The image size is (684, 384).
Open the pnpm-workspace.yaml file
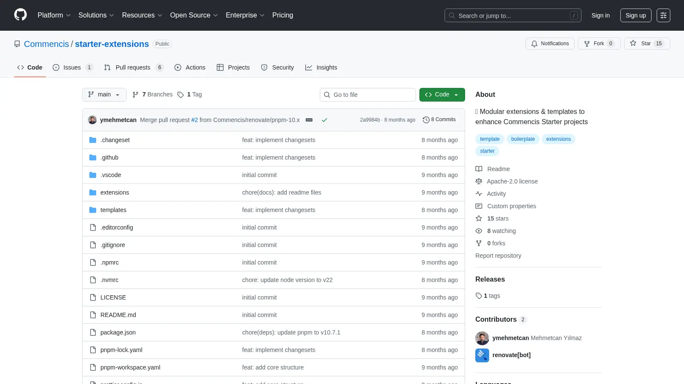point(130,367)
